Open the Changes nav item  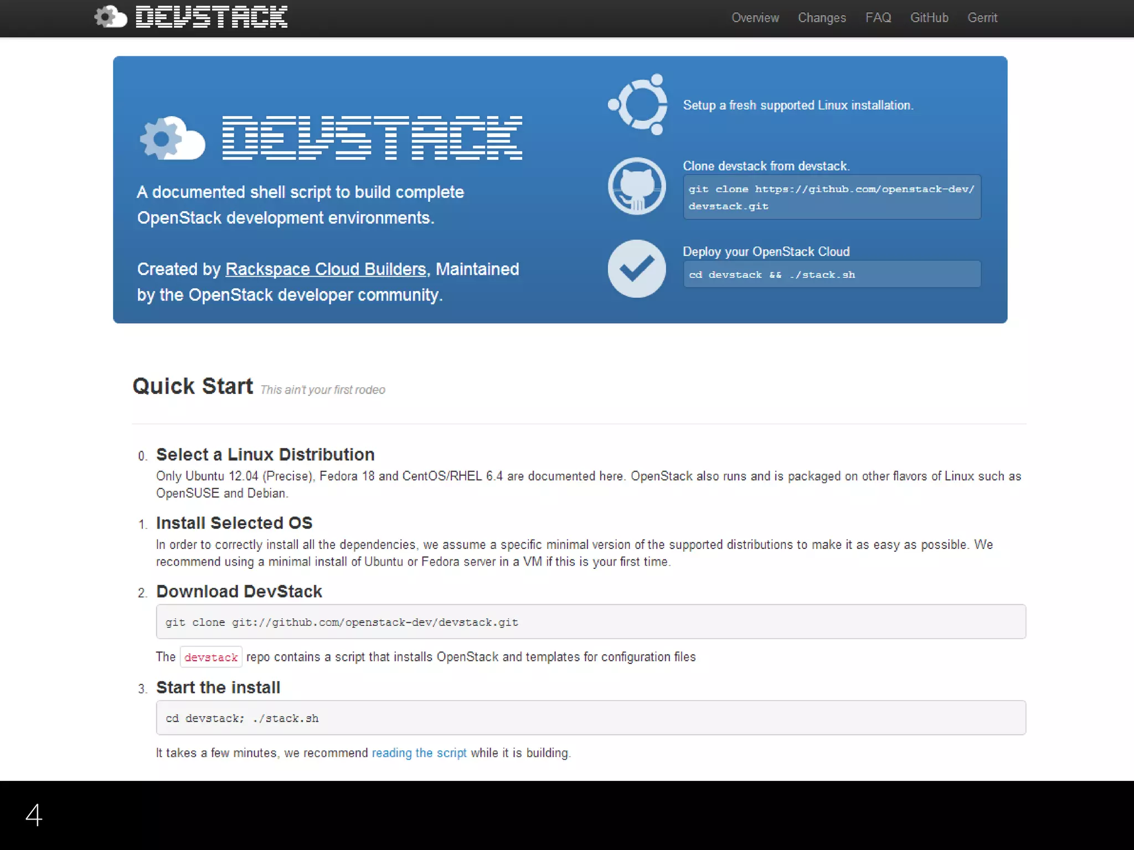tap(822, 18)
